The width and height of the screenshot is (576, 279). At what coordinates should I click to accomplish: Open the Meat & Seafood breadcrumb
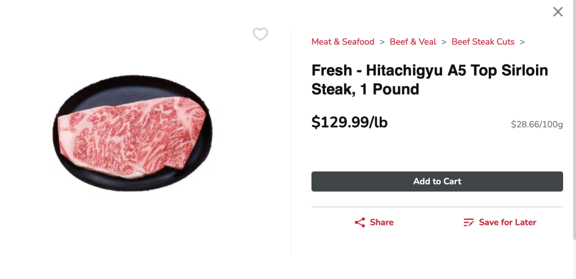click(343, 42)
